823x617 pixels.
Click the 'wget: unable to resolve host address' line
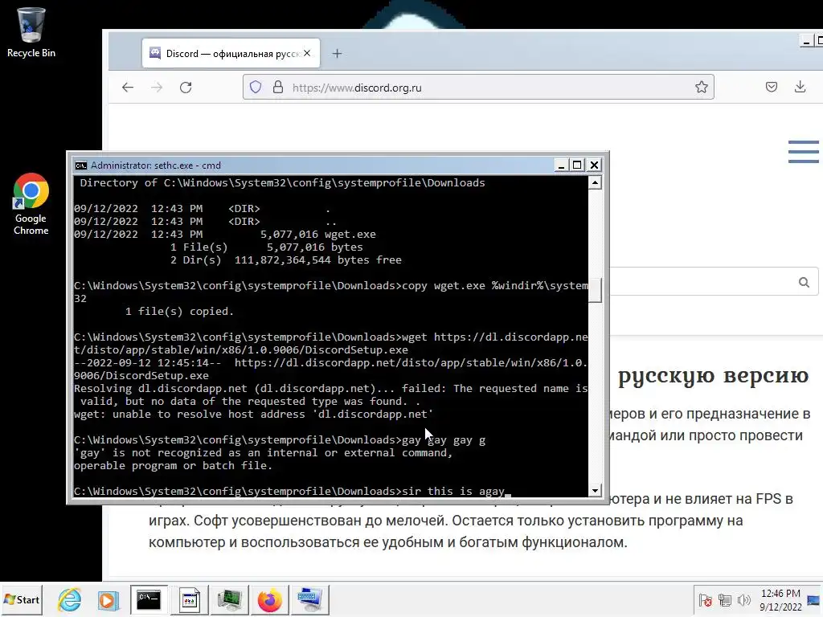point(253,414)
